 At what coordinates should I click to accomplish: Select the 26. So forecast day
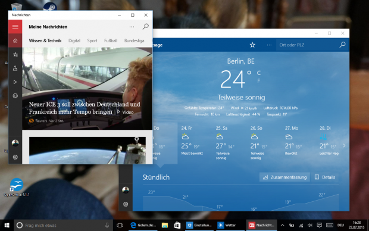click(264, 143)
